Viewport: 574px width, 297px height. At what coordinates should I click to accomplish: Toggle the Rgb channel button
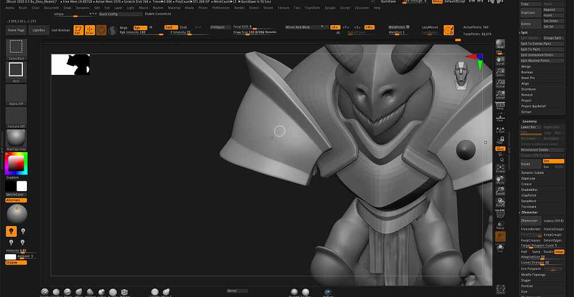(x=140, y=27)
